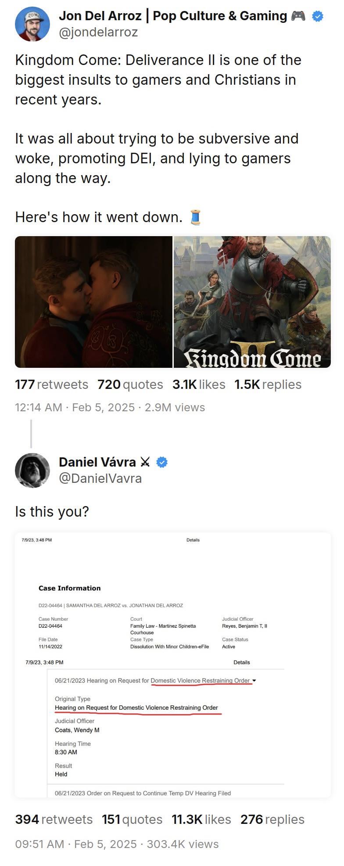The image size is (344, 866).
Task: Expand the Domestic Violence Restraining Order dropdown arrow
Action: coord(254,681)
